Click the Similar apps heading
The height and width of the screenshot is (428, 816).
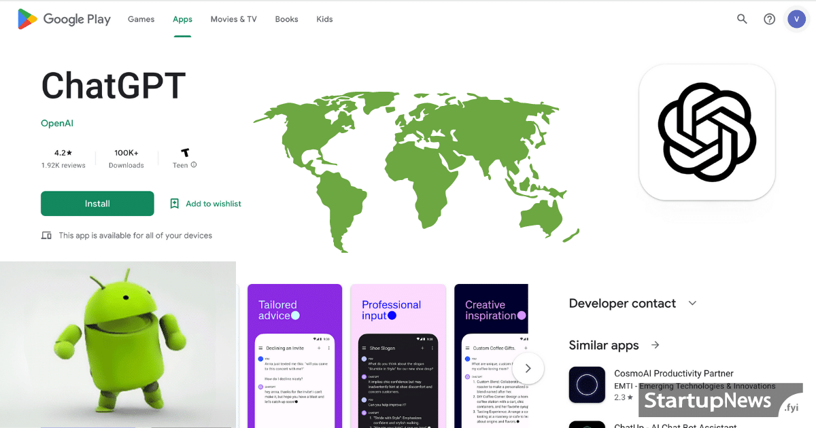click(604, 345)
